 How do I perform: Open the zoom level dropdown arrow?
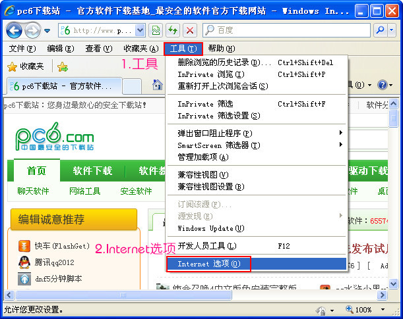click(383, 310)
